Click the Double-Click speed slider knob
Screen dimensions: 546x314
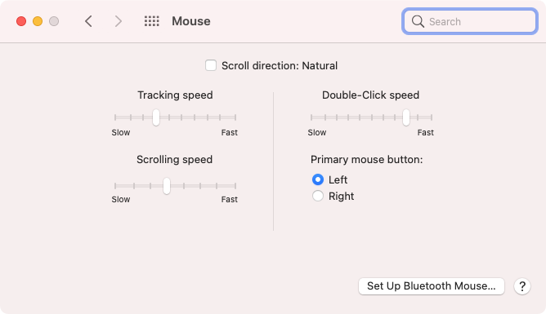(406, 117)
